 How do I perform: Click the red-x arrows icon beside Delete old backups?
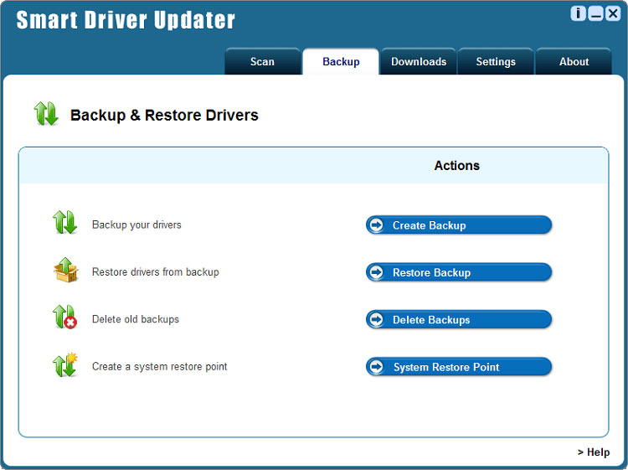[x=64, y=317]
